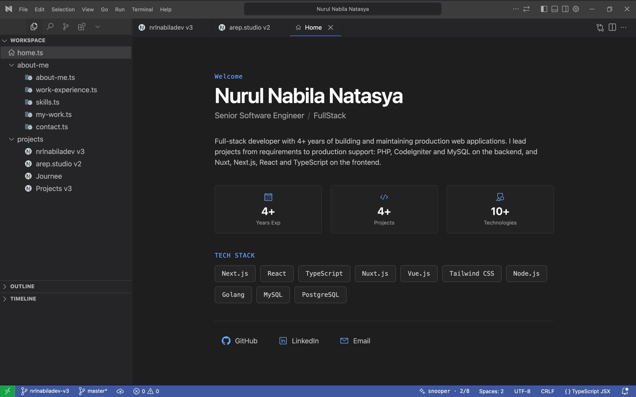Click the master branch indicator

[x=93, y=391]
